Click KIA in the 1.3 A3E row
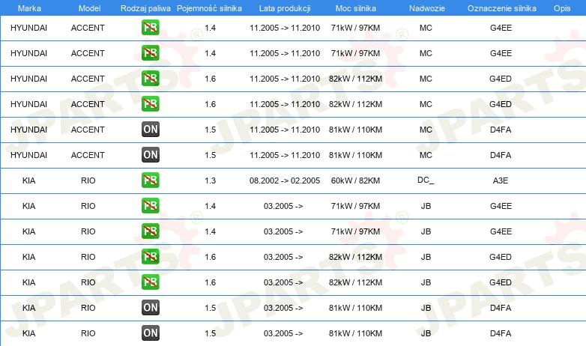 (28, 180)
